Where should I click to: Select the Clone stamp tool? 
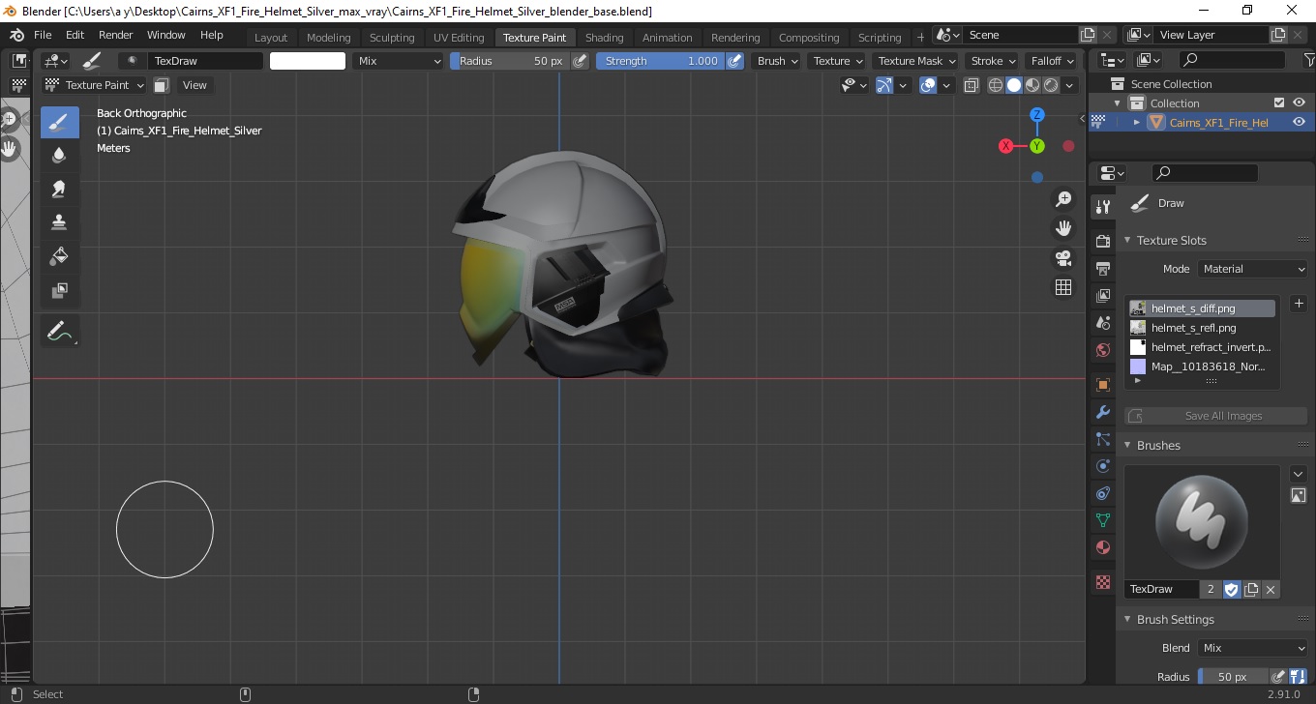pos(59,222)
